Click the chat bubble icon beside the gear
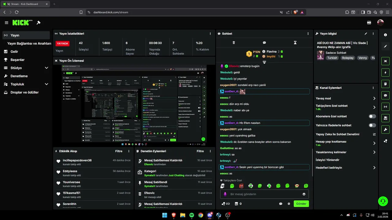Image resolution: width=392 pixels, height=220 pixels. click(281, 204)
